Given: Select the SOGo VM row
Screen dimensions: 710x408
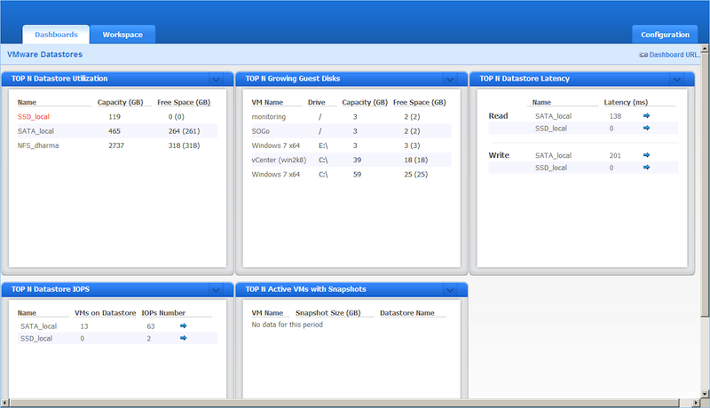Looking at the screenshot, I should pos(351,131).
